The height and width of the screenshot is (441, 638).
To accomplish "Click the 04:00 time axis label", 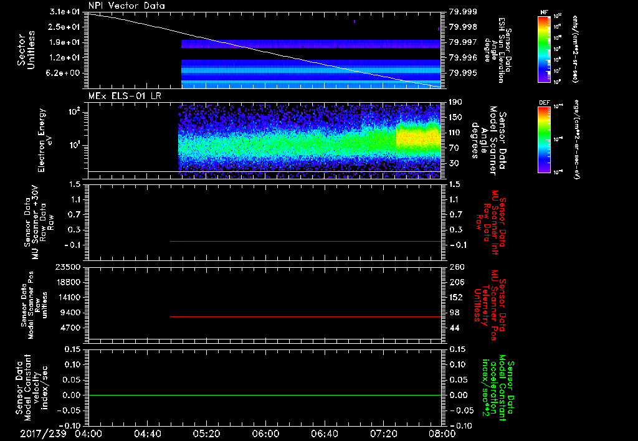I will (88, 434).
